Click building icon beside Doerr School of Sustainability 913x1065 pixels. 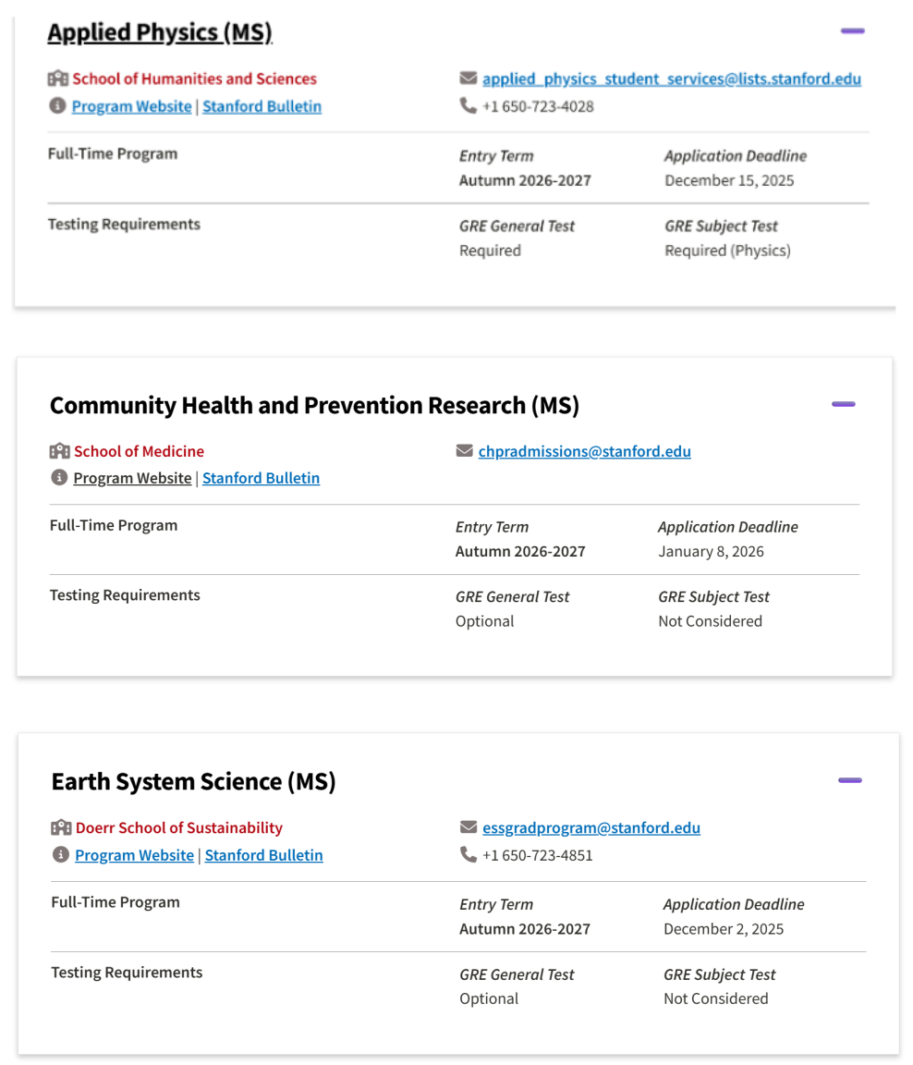[61, 827]
